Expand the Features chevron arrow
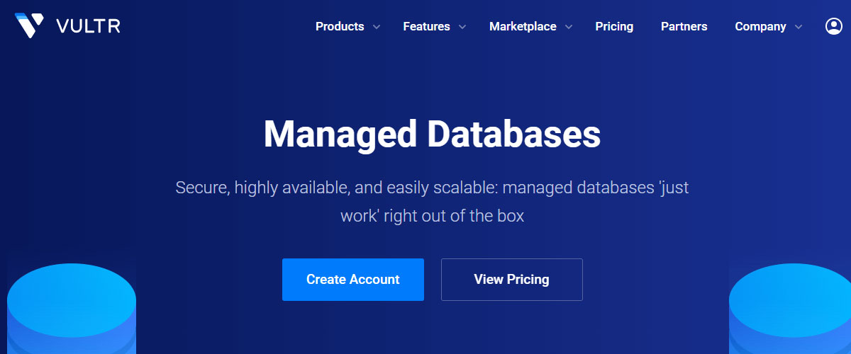851x354 pixels. tap(462, 27)
